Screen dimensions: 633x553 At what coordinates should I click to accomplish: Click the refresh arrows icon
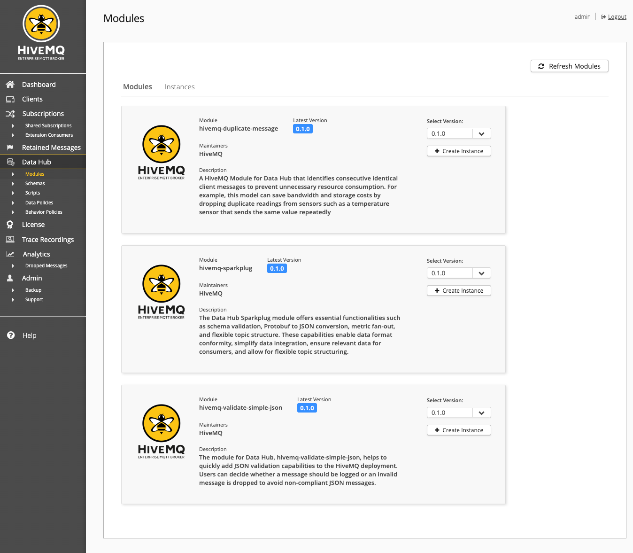coord(541,66)
